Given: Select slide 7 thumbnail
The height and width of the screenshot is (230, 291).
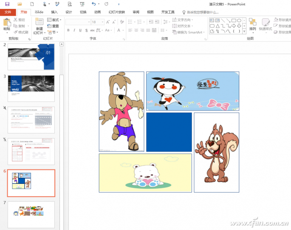Looking at the screenshot, I should click(31, 215).
